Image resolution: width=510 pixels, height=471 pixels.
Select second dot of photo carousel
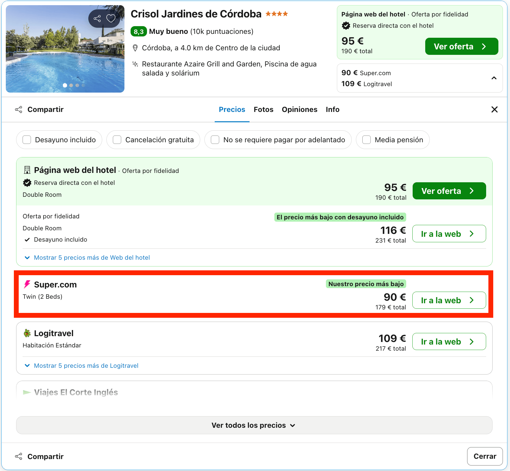pyautogui.click(x=71, y=85)
